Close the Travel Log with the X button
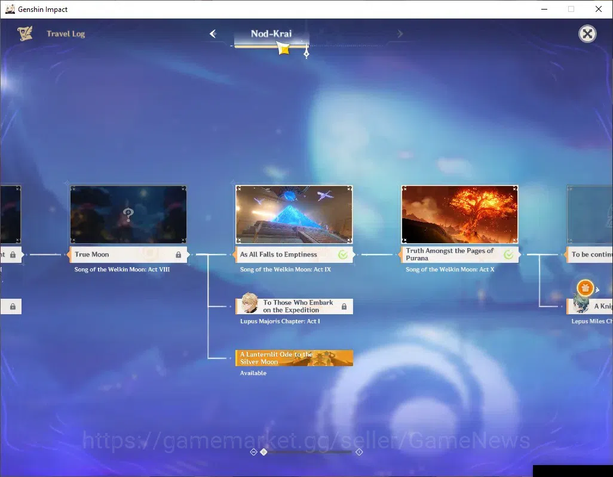 click(x=587, y=34)
